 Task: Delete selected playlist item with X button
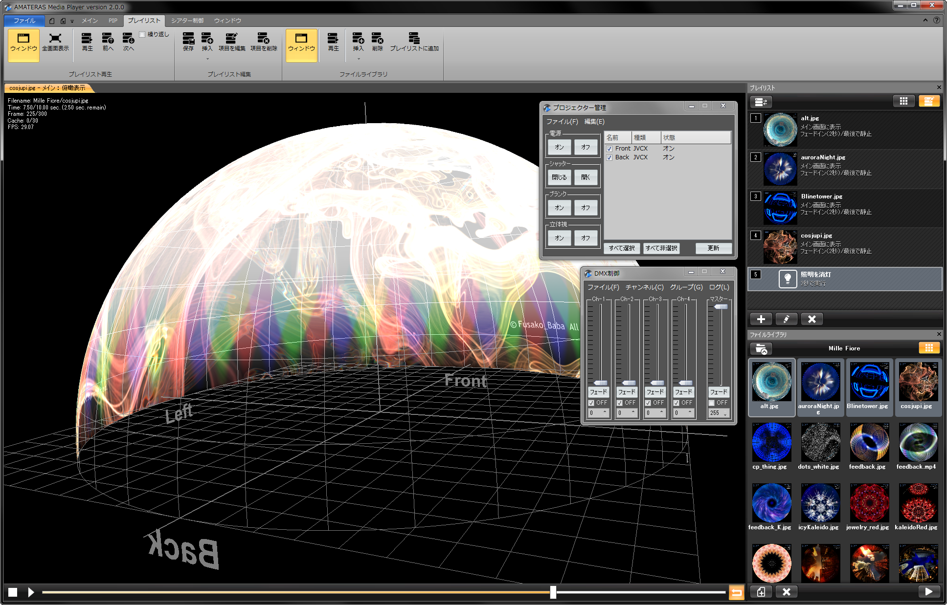click(x=812, y=319)
